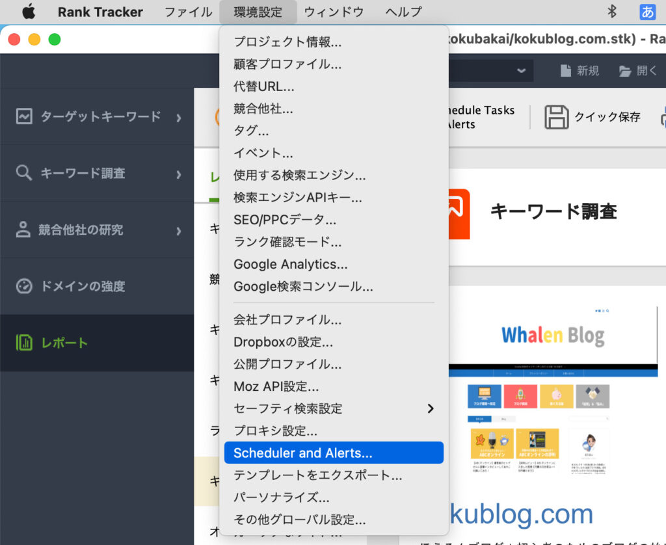666x545 pixels.
Task: Select プロジェクト情報... from the menu
Action: coord(334,42)
